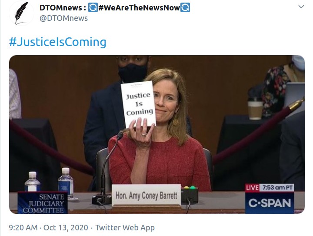Open the #WeAreTheNewsNow text in name

coord(139,8)
